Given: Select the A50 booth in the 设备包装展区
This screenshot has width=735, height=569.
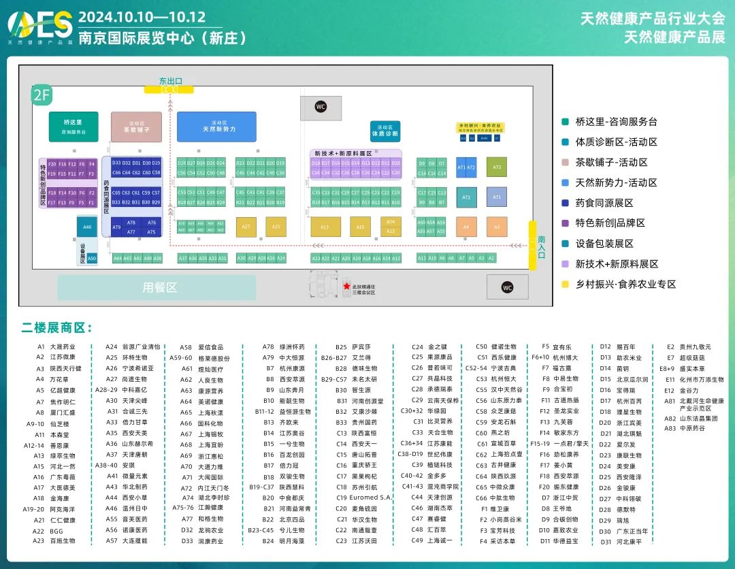Looking at the screenshot, I should coord(92,258).
